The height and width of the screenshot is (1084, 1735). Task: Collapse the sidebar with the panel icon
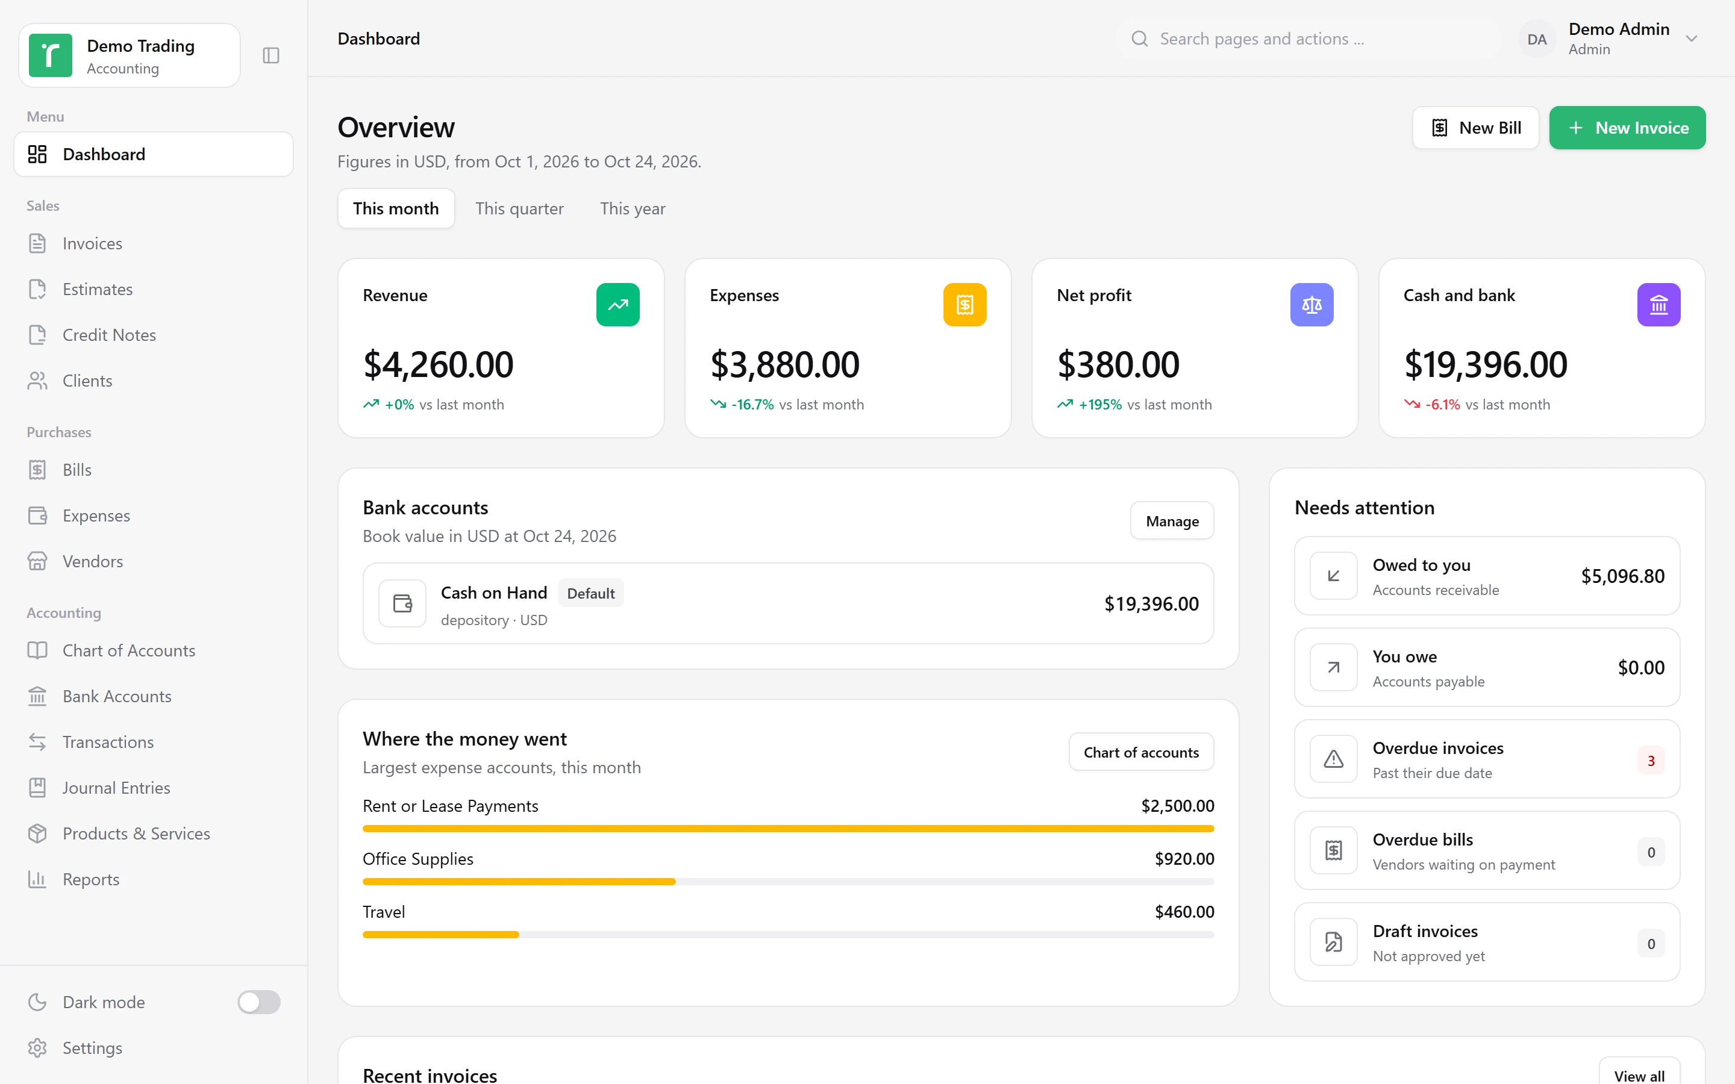(x=270, y=55)
